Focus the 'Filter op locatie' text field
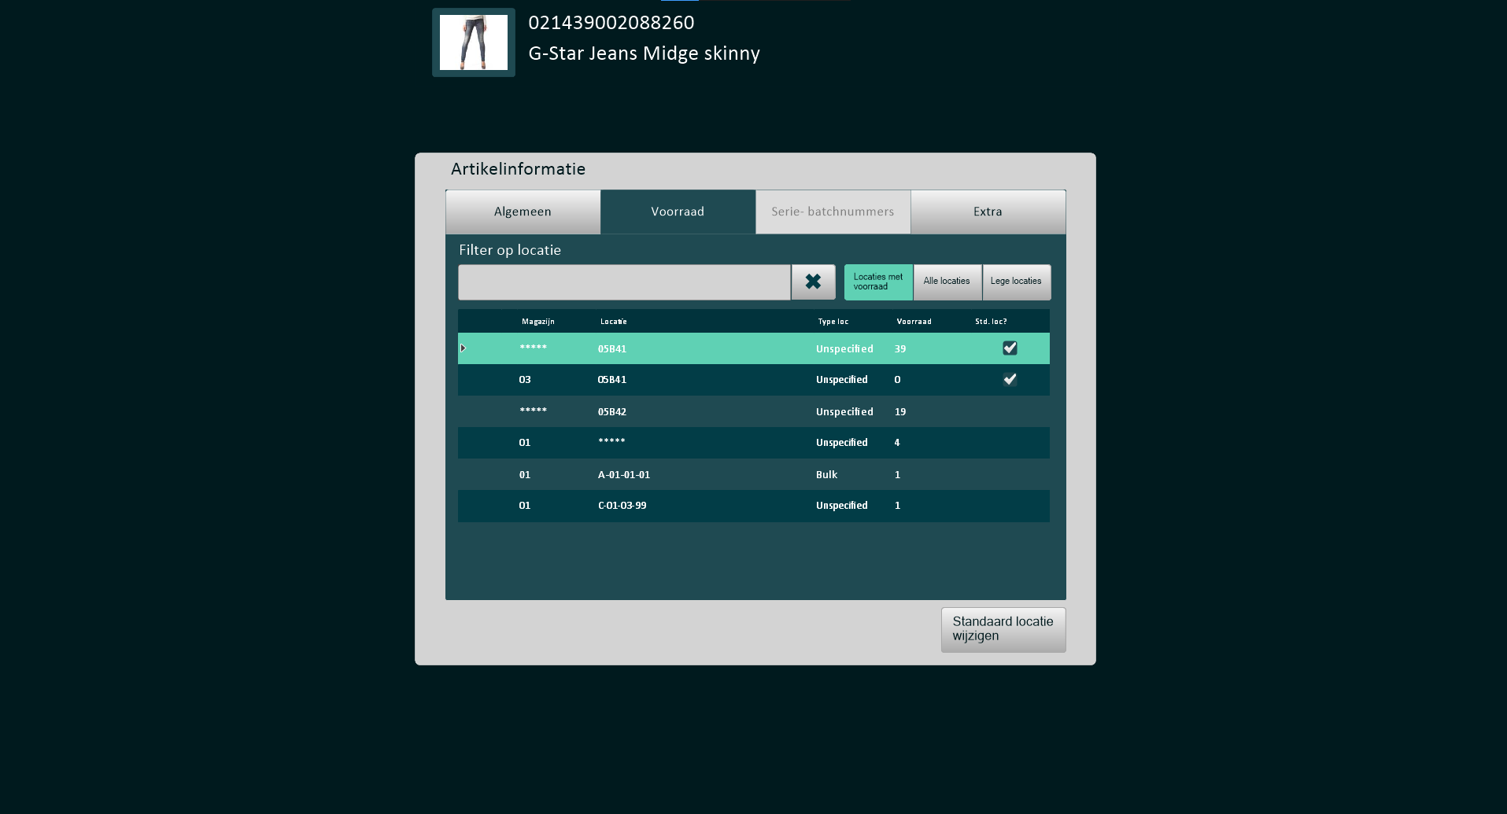 click(624, 282)
